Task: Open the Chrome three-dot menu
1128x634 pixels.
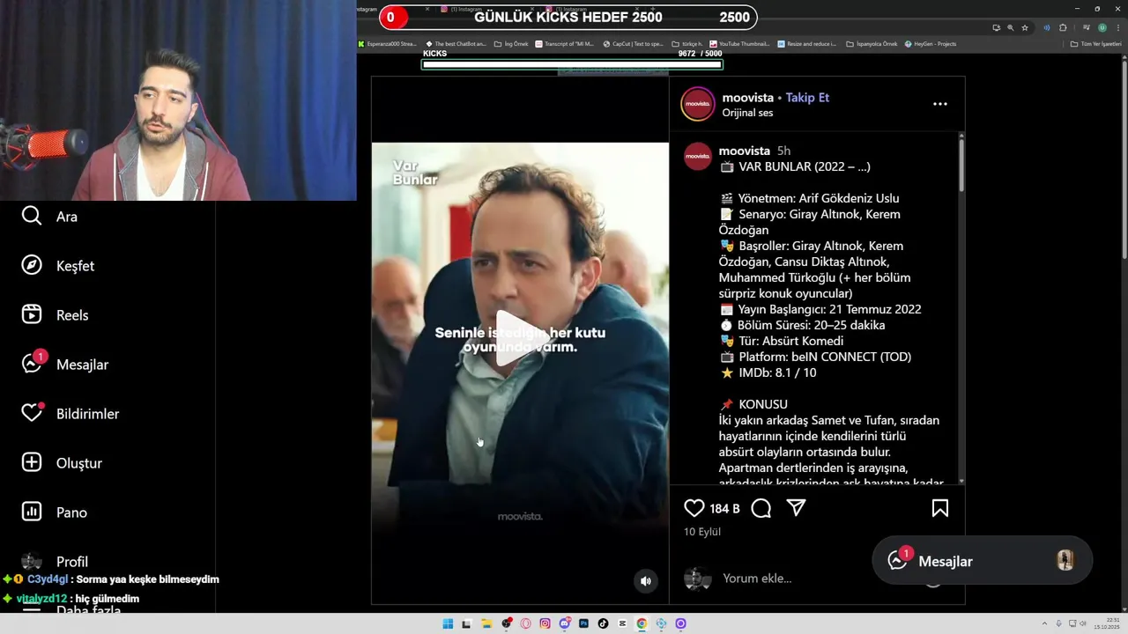Action: tap(1118, 27)
